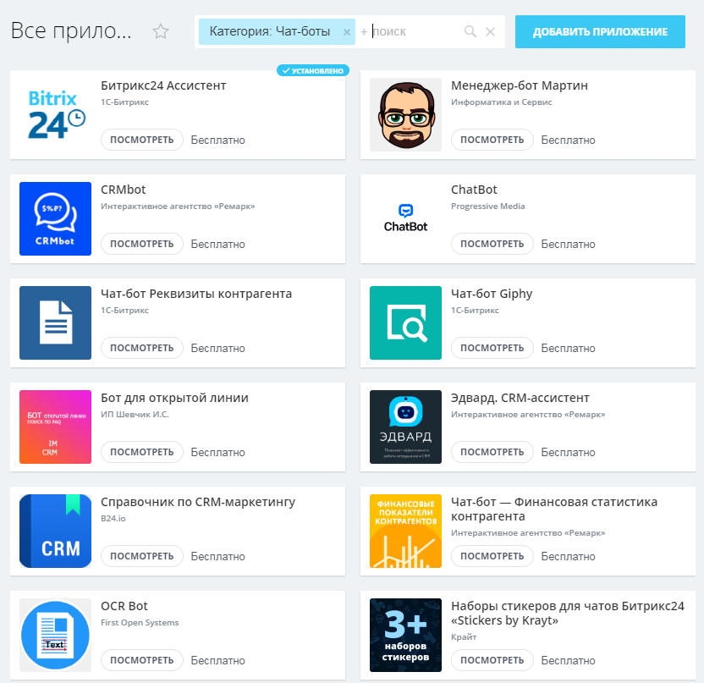Open the blue CRM book icon

(56, 532)
